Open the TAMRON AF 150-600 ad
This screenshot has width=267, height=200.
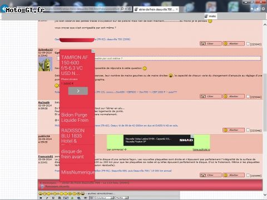pos(75,65)
